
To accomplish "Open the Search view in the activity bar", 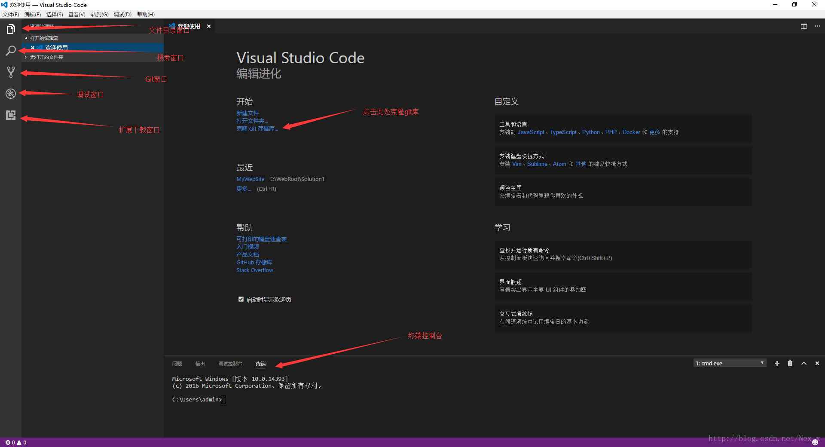I will pyautogui.click(x=11, y=51).
